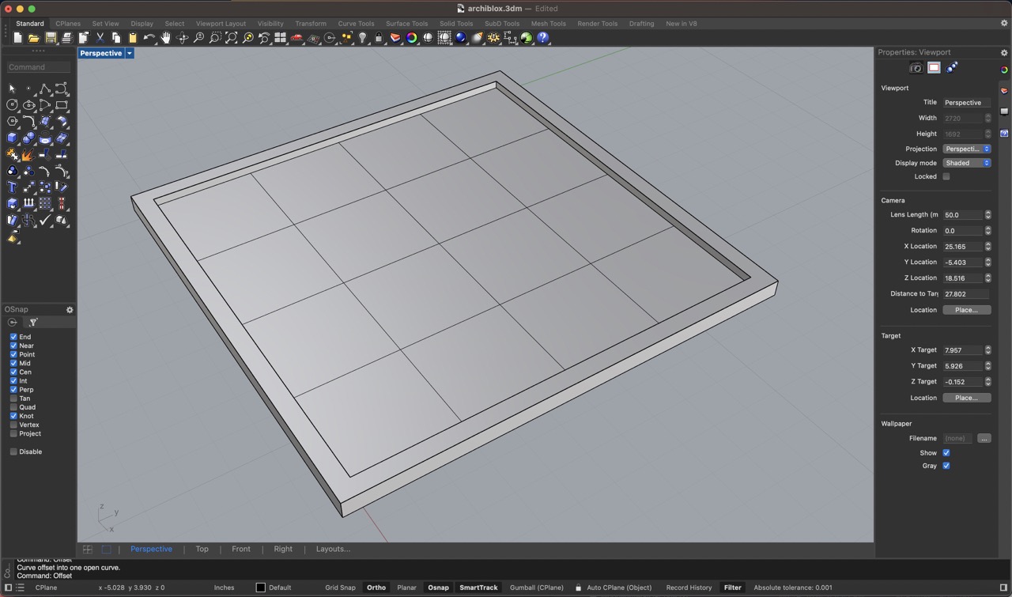Open the Display mode Shaded dropdown
Viewport: 1012px width, 597px height.
[x=967, y=163]
